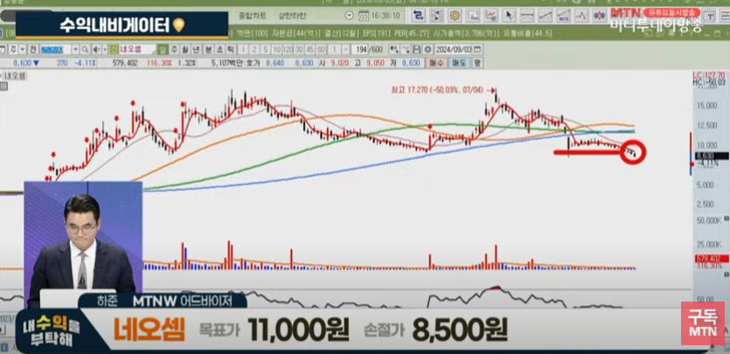
Task: Click the 2024/09/03 date field
Action: 454,49
